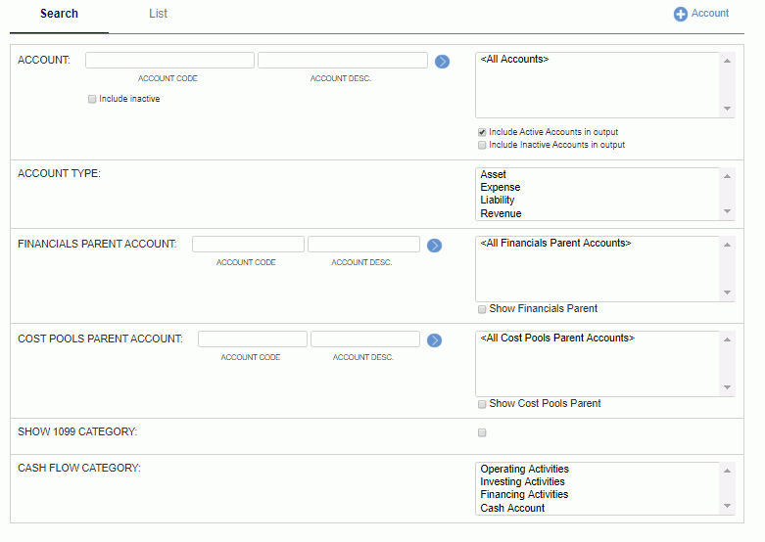The image size is (765, 542).
Task: Select Investing Activities cash flow category
Action: 522,481
